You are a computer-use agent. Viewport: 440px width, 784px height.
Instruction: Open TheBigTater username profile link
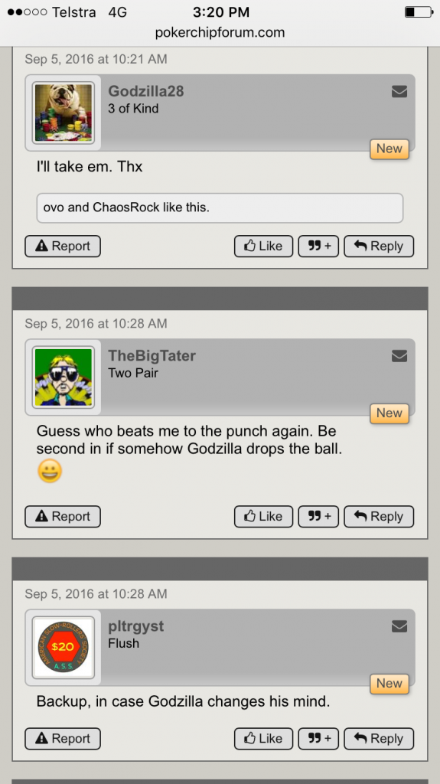[152, 355]
